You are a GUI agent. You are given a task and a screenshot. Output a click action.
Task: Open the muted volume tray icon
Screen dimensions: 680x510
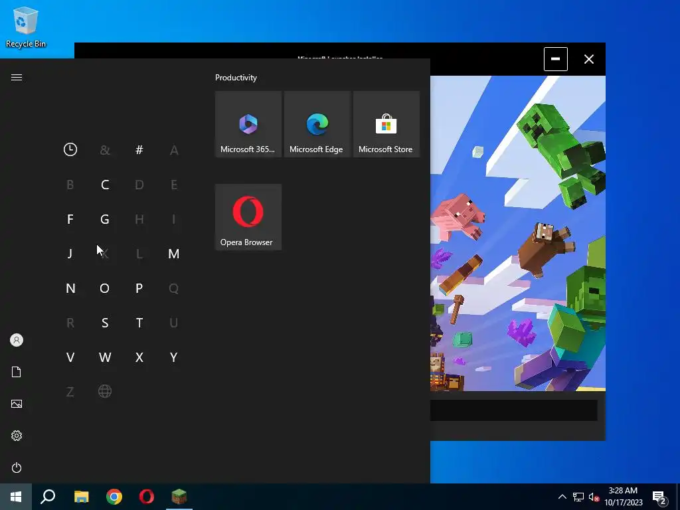coord(594,497)
